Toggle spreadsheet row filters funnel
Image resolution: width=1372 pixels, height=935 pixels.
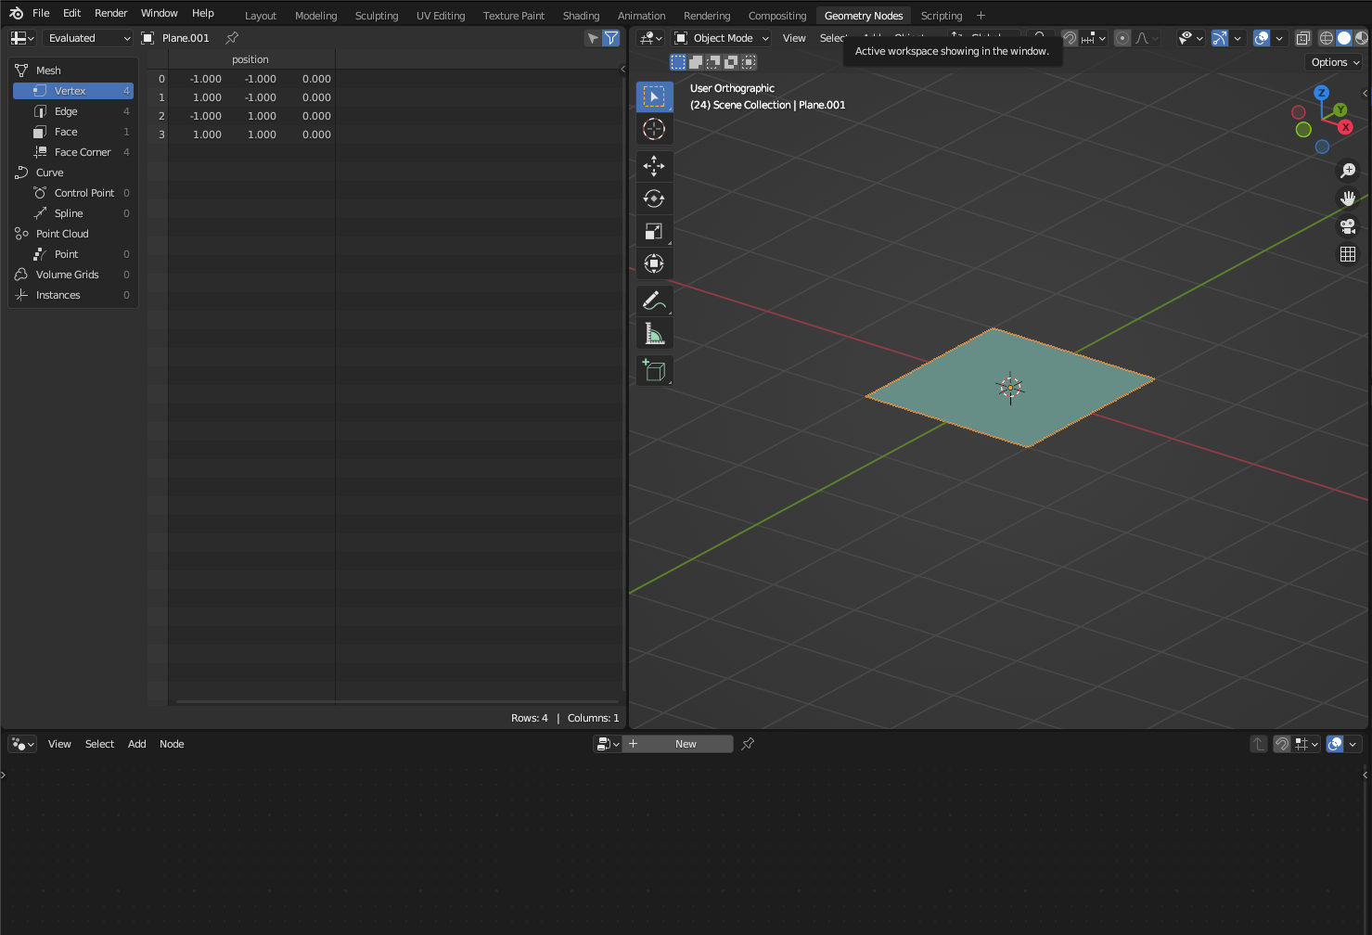coord(611,38)
